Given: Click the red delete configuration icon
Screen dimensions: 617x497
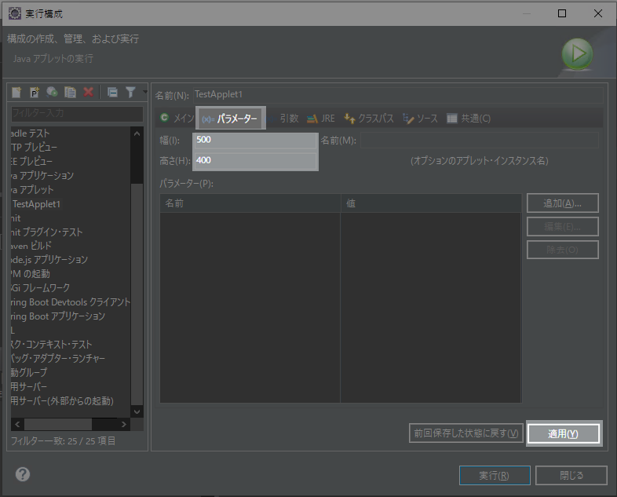Looking at the screenshot, I should [x=88, y=92].
